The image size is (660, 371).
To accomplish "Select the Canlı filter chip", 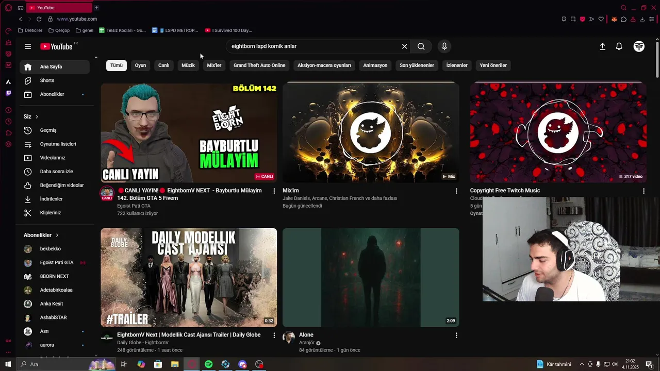I will click(163, 65).
